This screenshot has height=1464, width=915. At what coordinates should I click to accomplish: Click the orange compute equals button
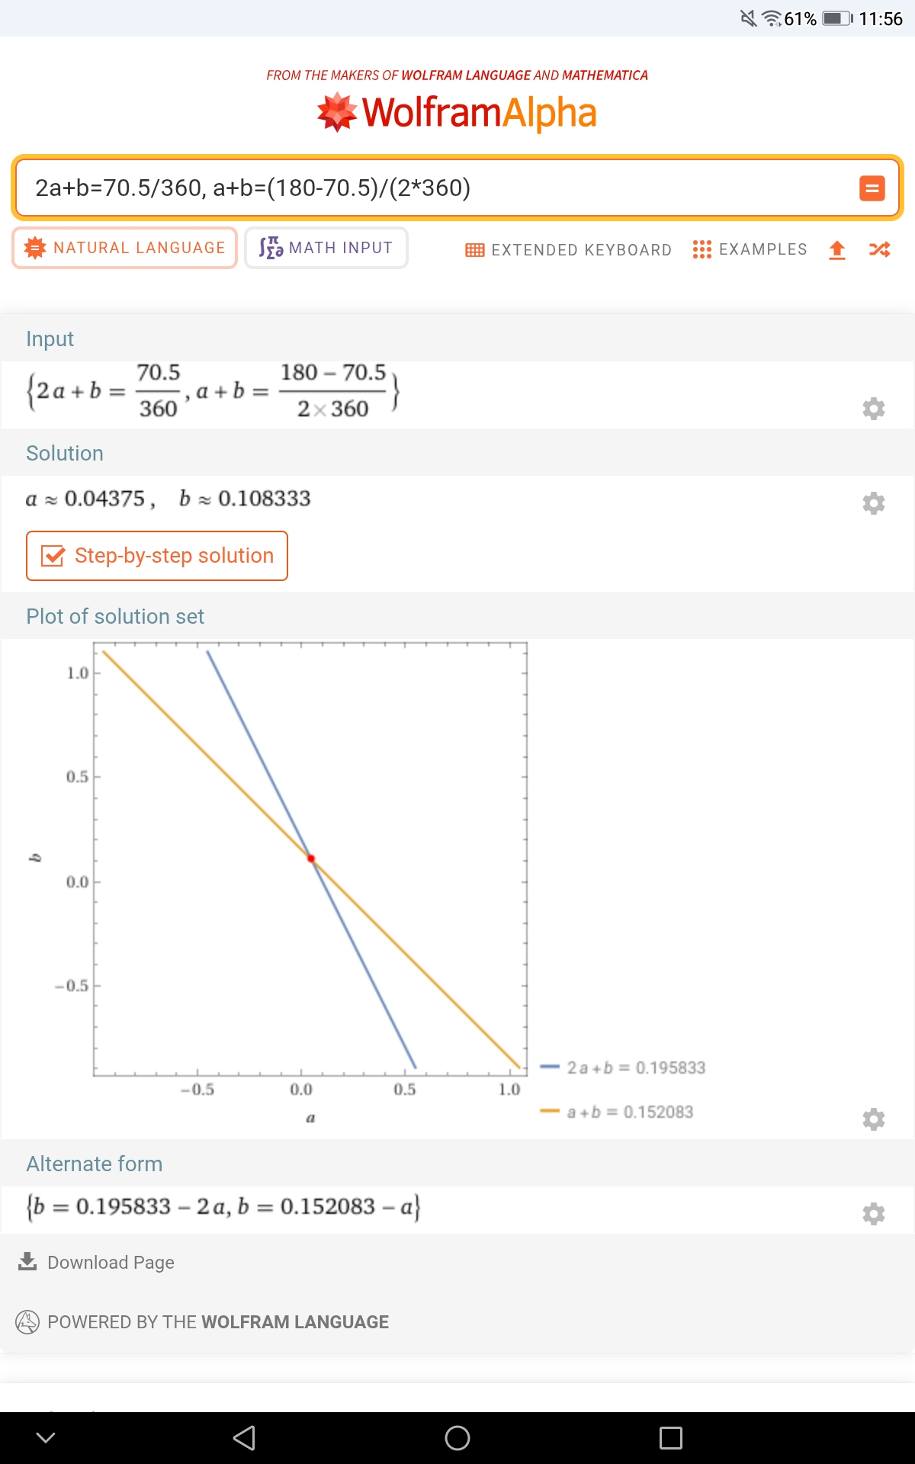tap(872, 188)
